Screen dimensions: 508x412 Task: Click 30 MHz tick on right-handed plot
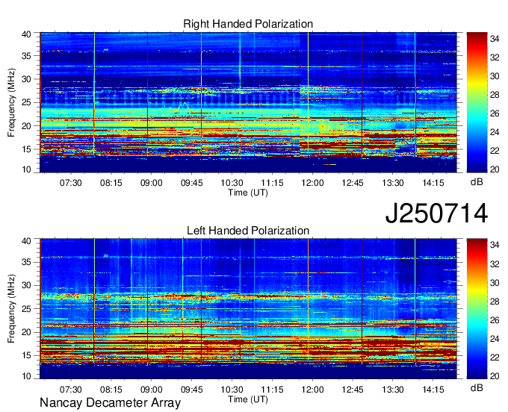[26, 79]
